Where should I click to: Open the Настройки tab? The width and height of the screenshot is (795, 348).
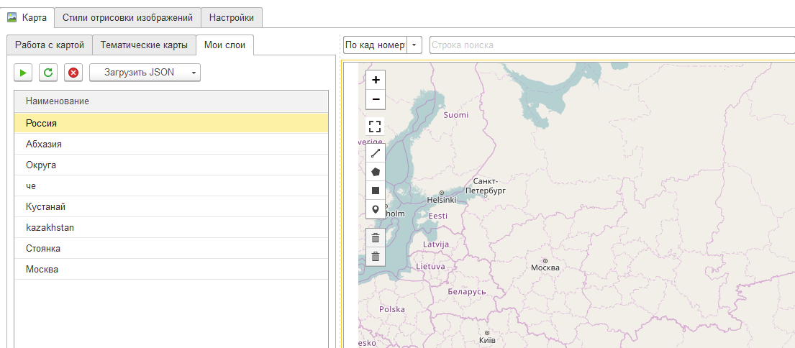coord(232,17)
